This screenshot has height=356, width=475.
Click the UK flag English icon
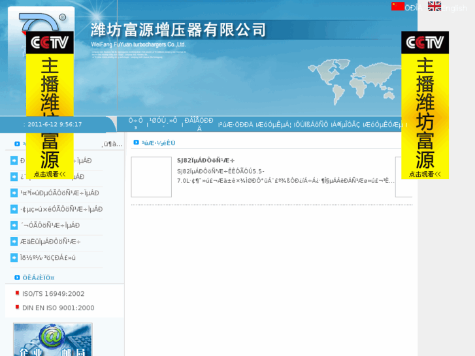(434, 7)
